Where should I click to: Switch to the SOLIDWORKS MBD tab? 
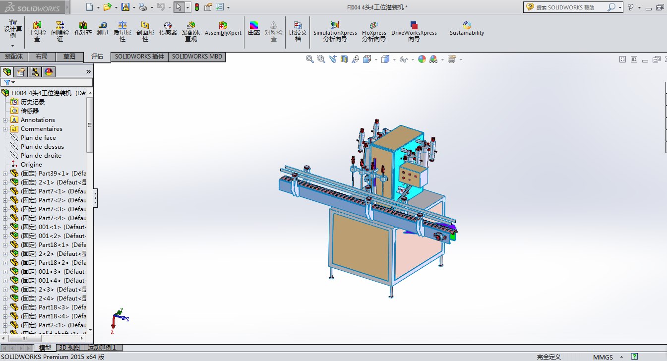(197, 57)
